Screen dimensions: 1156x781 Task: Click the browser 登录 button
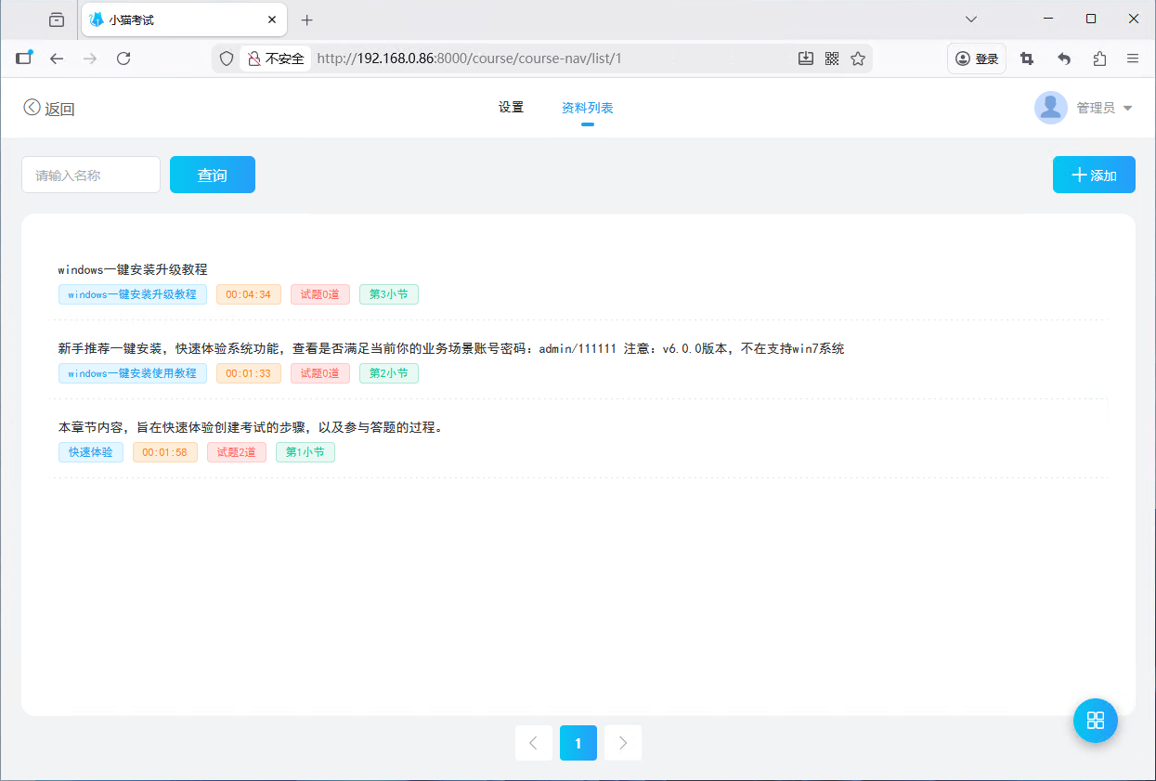[x=977, y=59]
